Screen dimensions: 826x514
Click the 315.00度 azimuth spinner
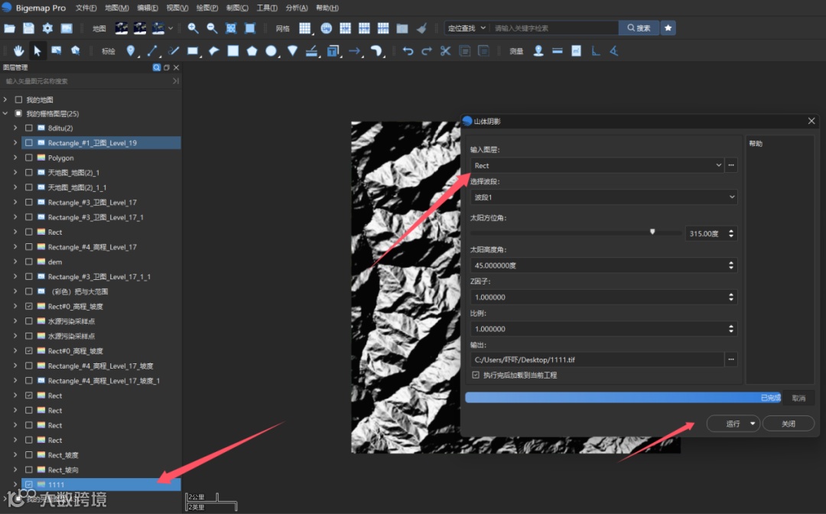711,233
